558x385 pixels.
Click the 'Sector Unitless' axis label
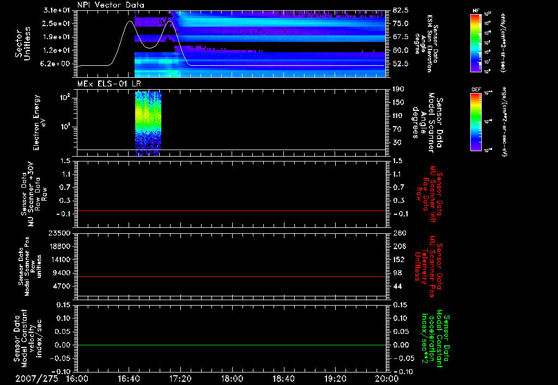tap(23, 44)
